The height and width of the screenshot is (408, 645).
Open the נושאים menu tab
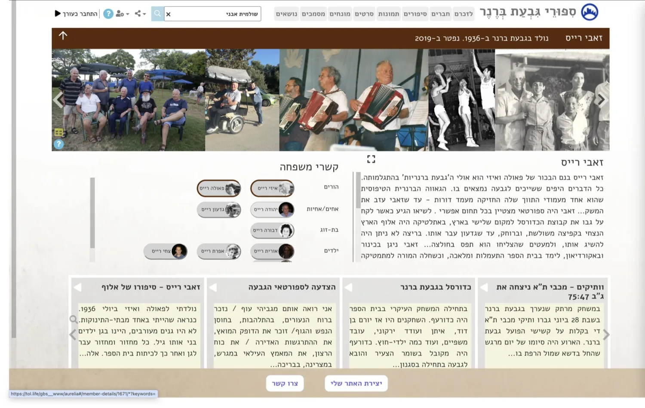[286, 14]
